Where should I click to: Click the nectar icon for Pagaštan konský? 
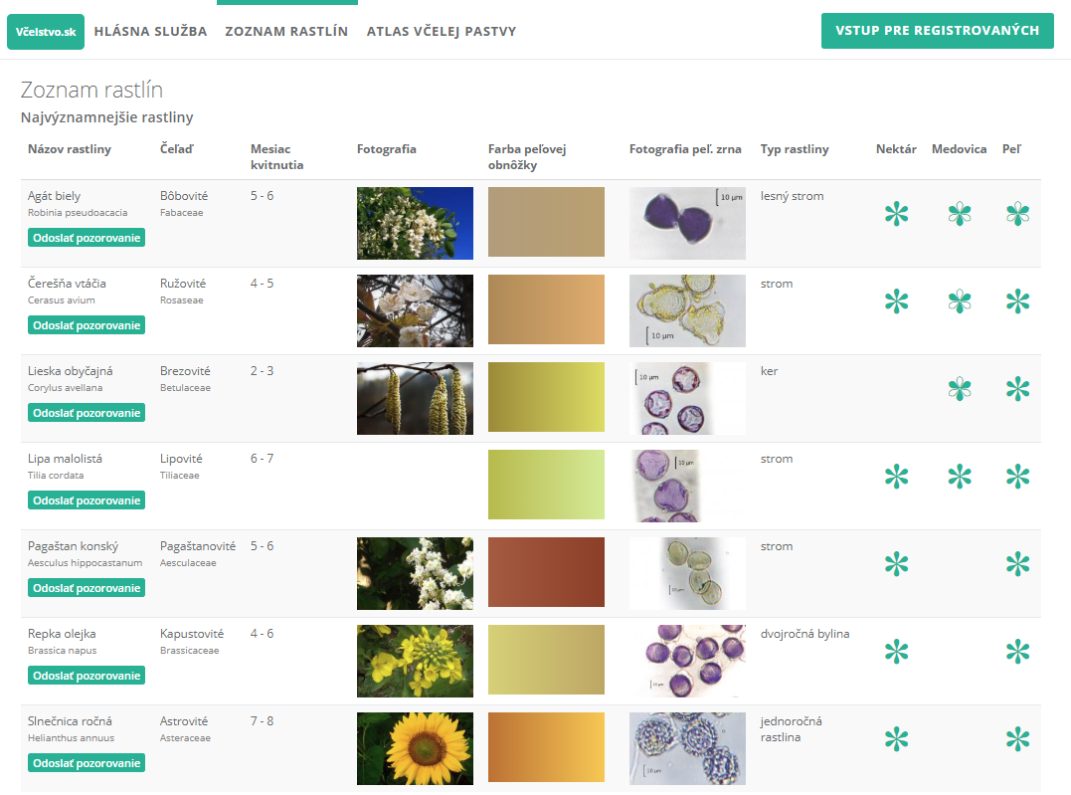pos(896,564)
